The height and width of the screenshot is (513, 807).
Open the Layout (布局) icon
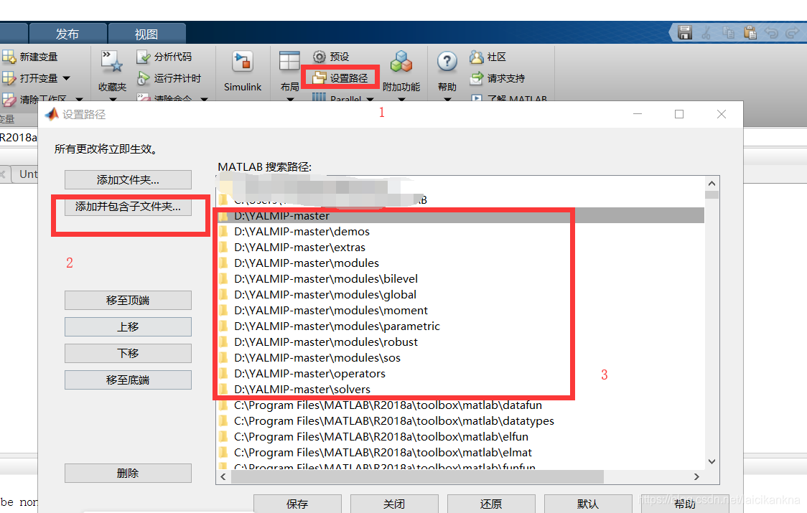point(289,61)
